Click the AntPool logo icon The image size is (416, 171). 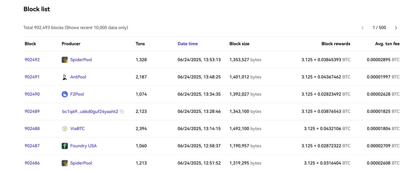(x=65, y=77)
